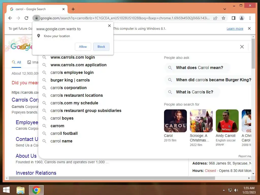The image size is (260, 195).
Task: Click the horizontal scrollbar thumb
Action: coord(112,178)
